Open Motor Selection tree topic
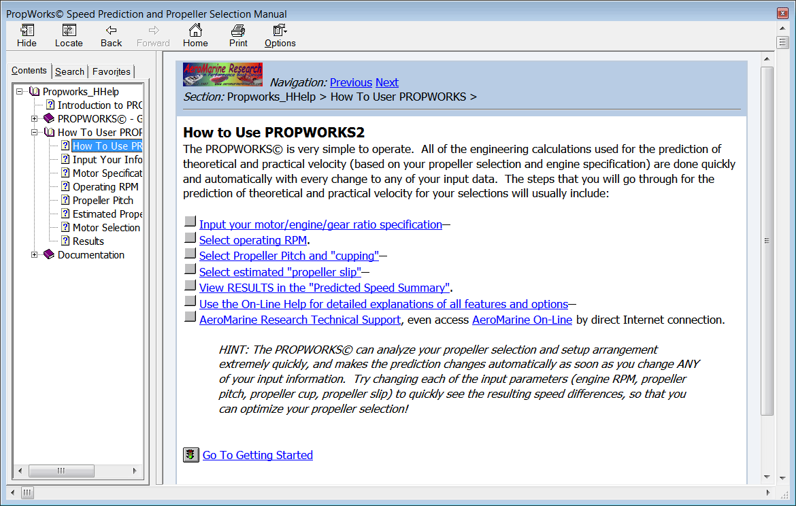Screen dimensions: 796x506 tap(106, 228)
